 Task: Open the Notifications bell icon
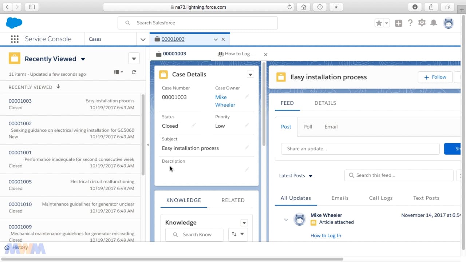434,23
